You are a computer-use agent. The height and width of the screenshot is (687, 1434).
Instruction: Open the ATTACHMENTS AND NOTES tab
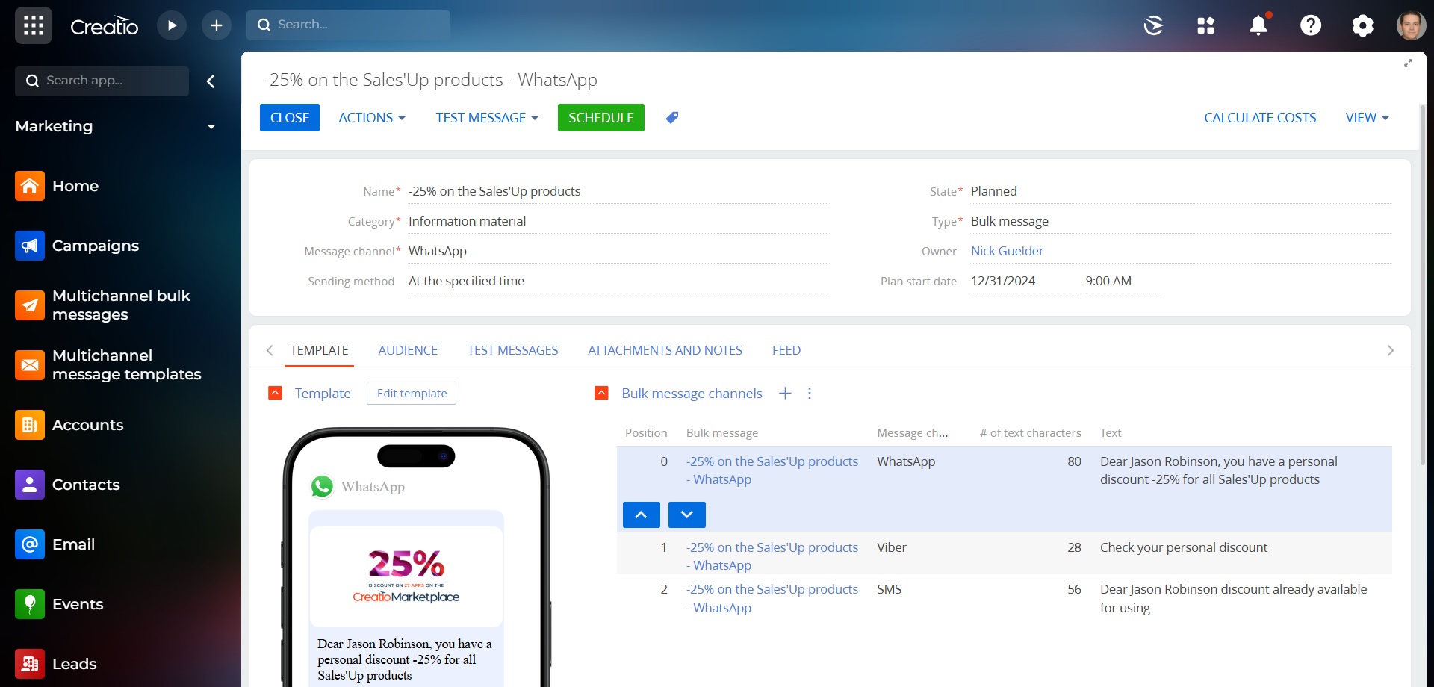[665, 350]
